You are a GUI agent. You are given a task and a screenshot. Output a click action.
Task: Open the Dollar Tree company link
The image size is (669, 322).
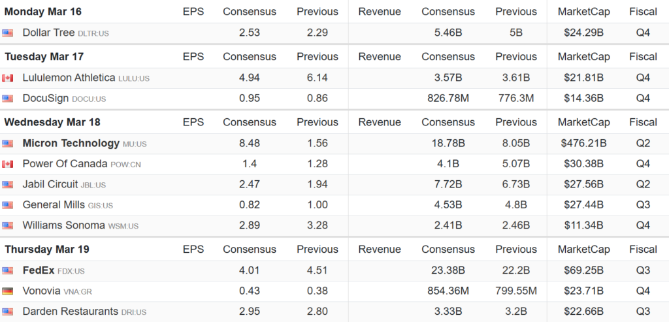(x=49, y=33)
